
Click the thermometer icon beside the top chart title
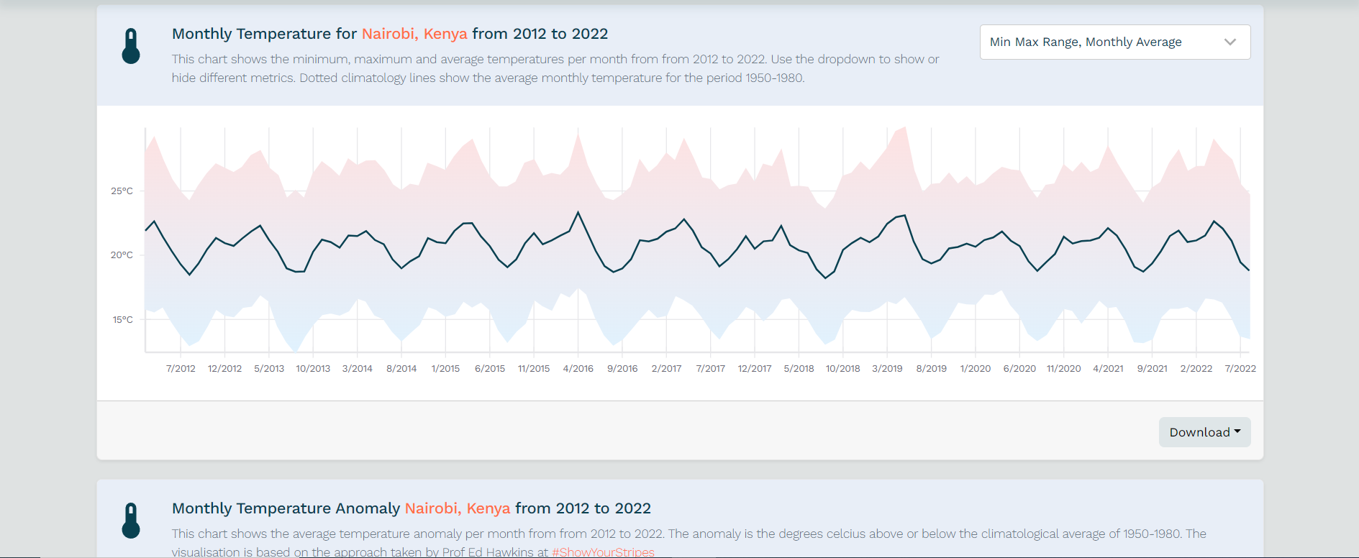(x=131, y=44)
